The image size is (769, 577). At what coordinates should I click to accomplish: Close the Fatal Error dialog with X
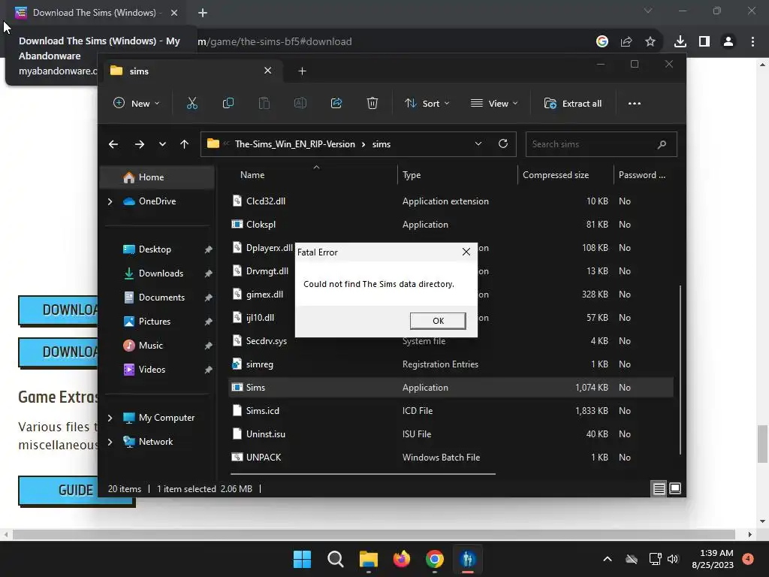(x=466, y=252)
